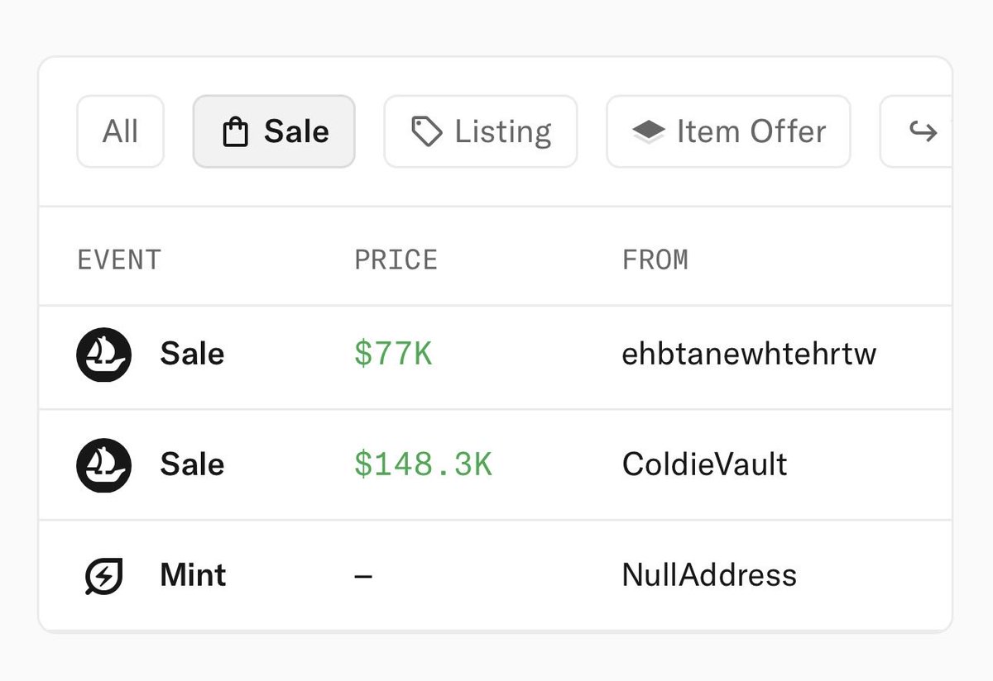The height and width of the screenshot is (681, 993).
Task: Filter activity by Listing
Action: (480, 131)
